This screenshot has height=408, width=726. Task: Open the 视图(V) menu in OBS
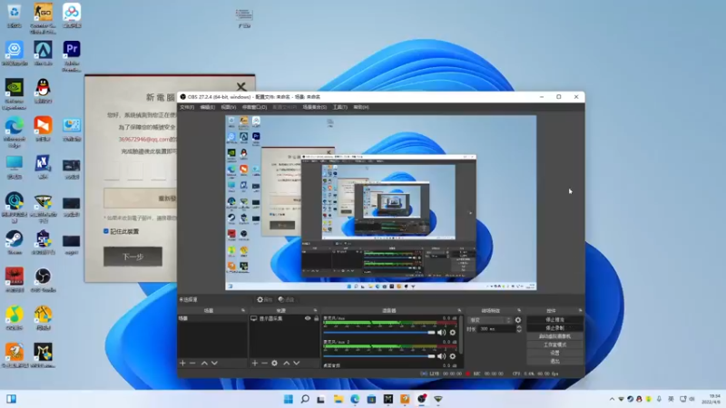coord(229,107)
